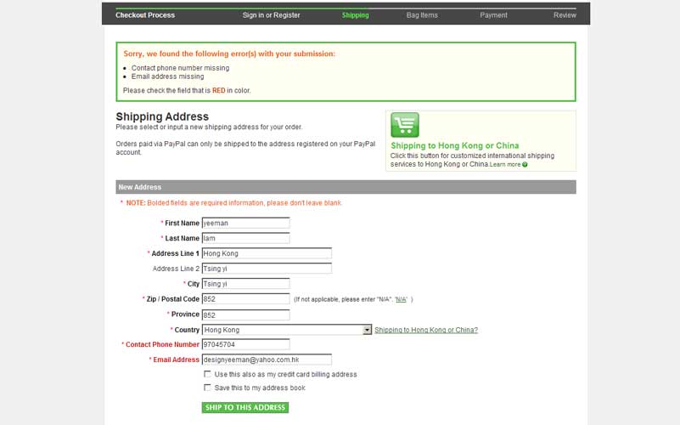Screen dimensions: 680x425
Task: Click the First Name input field
Action: tap(245, 223)
